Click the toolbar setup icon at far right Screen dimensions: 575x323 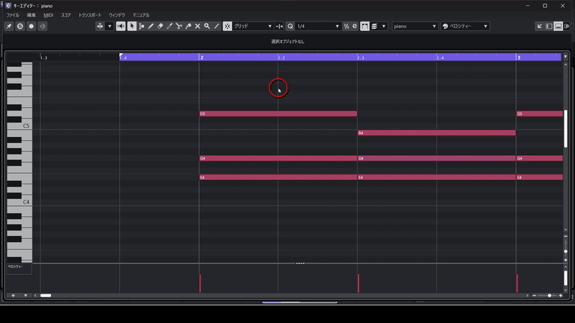[x=566, y=26]
